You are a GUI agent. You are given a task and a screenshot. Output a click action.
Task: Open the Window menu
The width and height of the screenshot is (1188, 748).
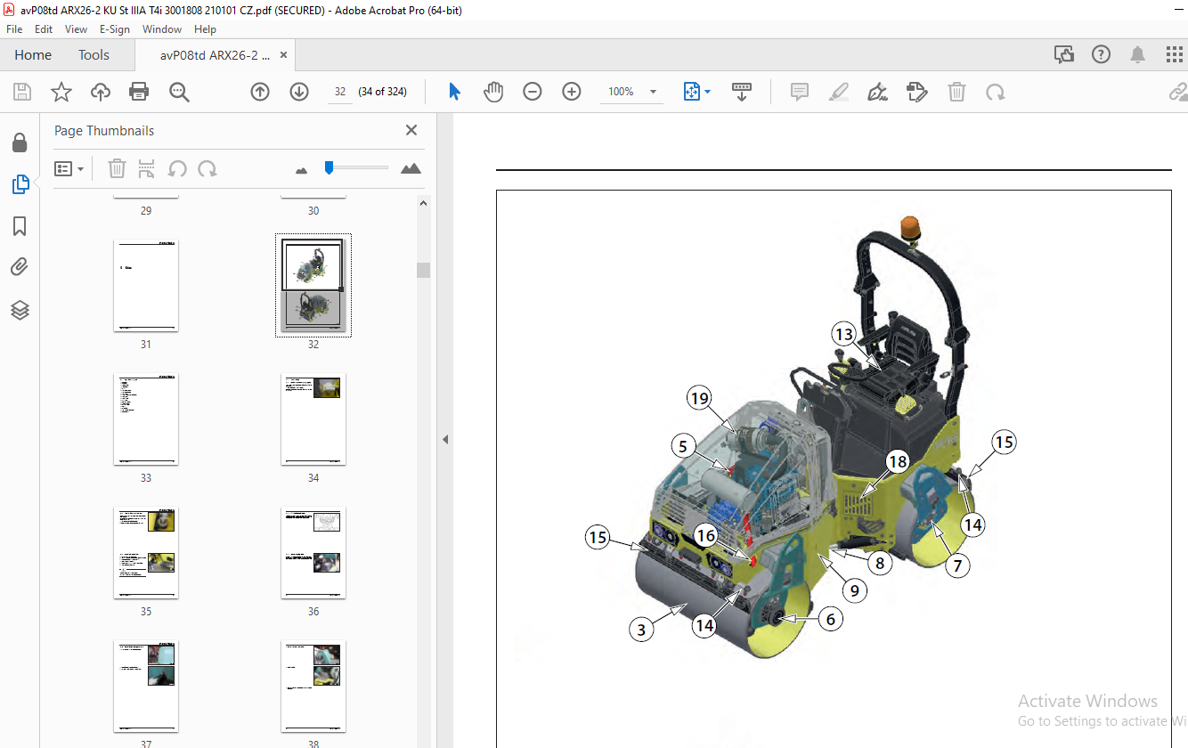coord(162,29)
